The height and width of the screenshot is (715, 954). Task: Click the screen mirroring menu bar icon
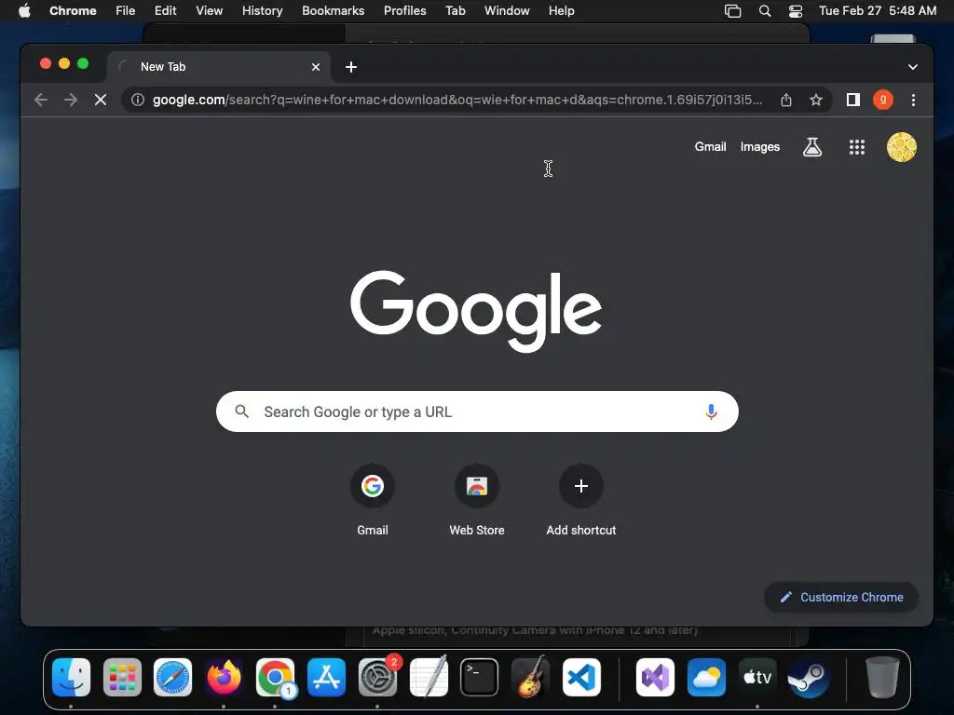[x=732, y=10]
